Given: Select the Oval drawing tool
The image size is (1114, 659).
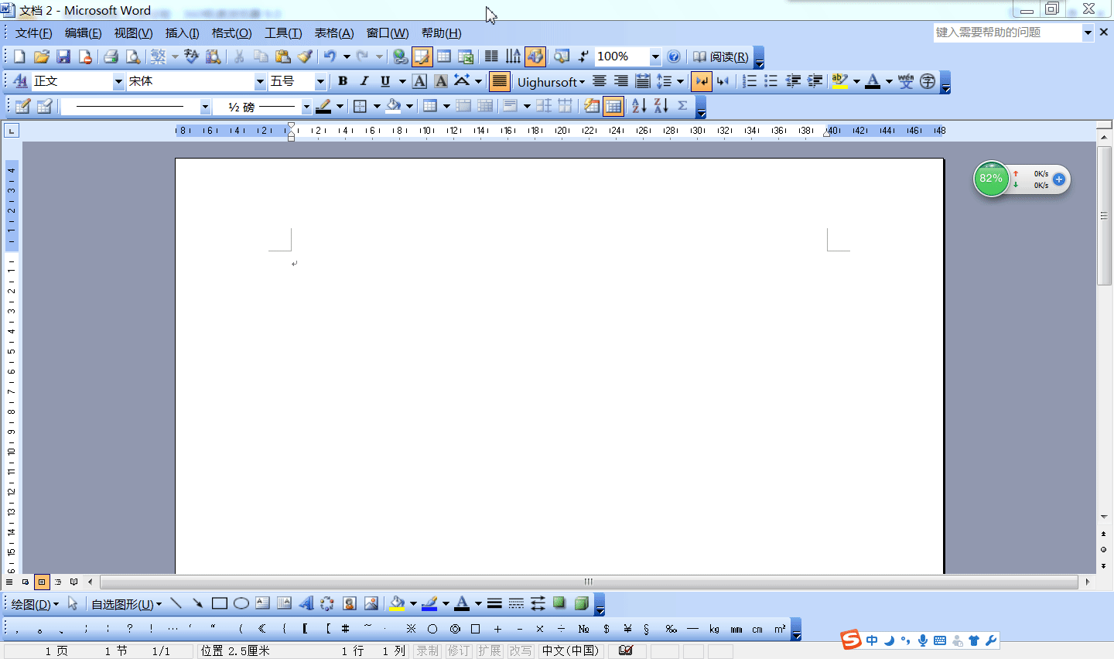Looking at the screenshot, I should (x=241, y=603).
